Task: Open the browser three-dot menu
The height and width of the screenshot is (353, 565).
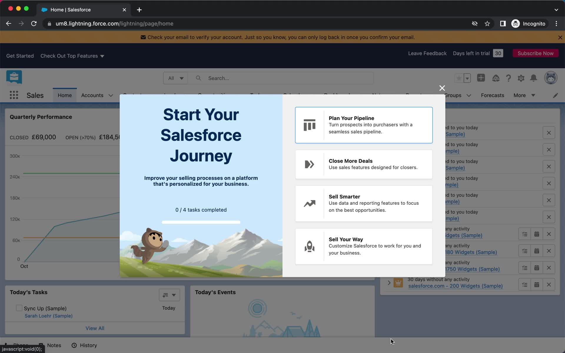Action: pos(556,24)
